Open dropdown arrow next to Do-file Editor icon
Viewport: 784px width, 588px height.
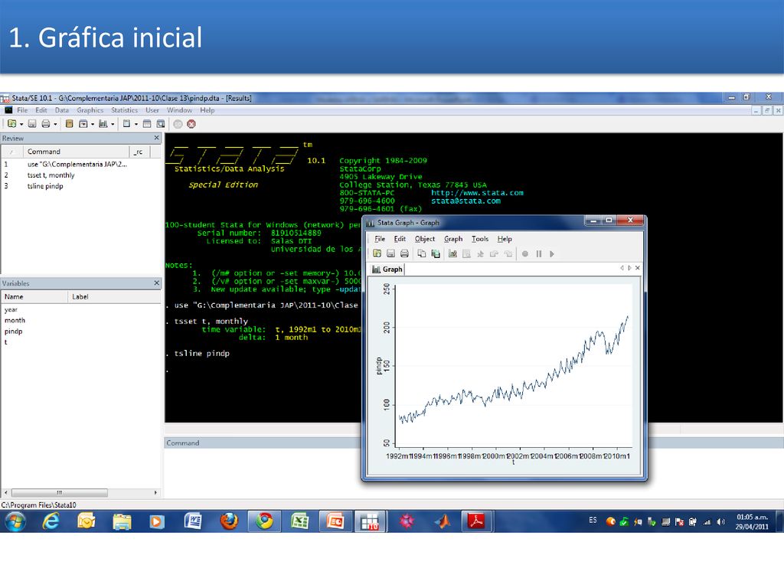(x=136, y=124)
